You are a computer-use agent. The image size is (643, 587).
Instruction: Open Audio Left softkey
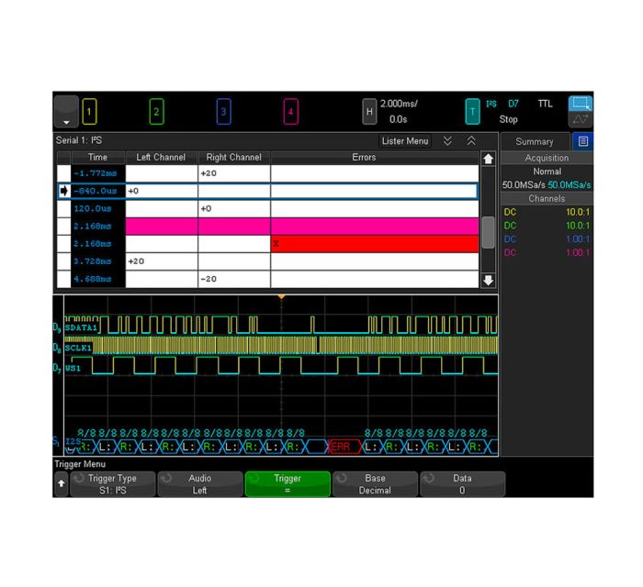tap(200, 484)
